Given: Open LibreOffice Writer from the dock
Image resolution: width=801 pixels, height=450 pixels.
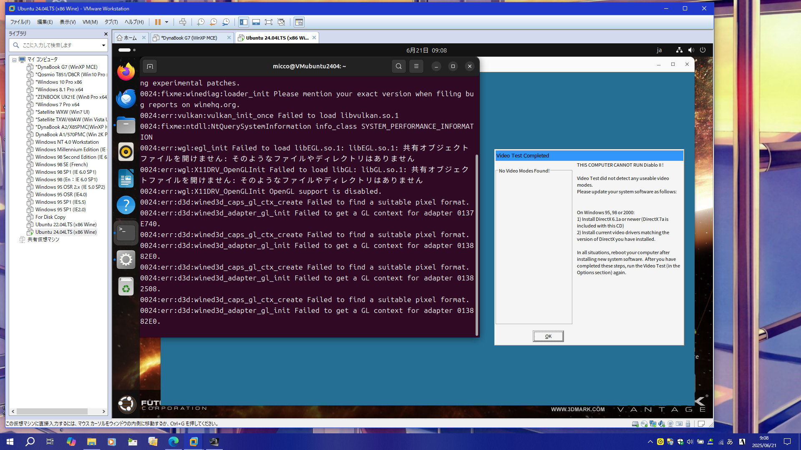Looking at the screenshot, I should click(126, 179).
